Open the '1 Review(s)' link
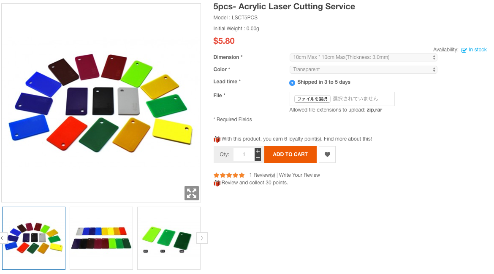494x274 pixels. click(x=262, y=175)
